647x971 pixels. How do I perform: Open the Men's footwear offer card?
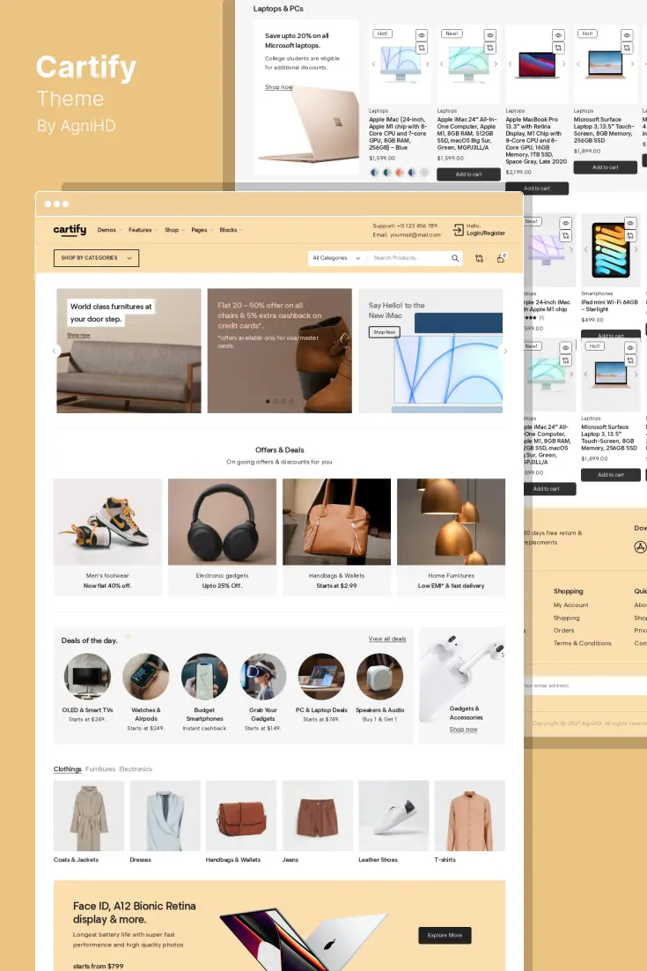click(107, 537)
